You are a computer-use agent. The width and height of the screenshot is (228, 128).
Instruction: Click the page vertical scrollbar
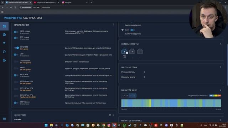click(227, 65)
